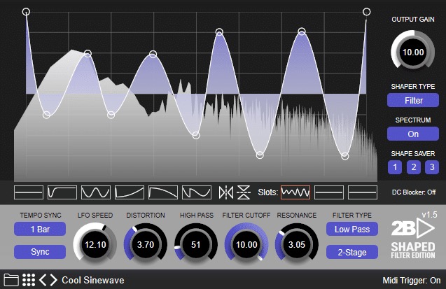Flip the shape vertically with invert icon
Image resolution: width=446 pixels, height=289 pixels.
(244, 192)
